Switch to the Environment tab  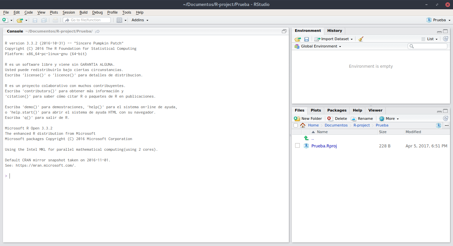(x=308, y=31)
